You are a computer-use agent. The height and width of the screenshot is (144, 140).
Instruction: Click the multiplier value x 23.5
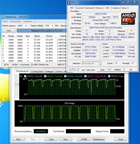[x=91, y=50]
